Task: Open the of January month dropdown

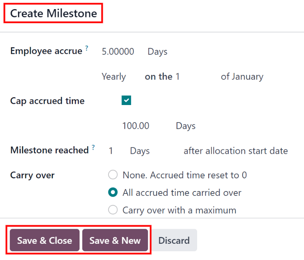Action: [242, 77]
